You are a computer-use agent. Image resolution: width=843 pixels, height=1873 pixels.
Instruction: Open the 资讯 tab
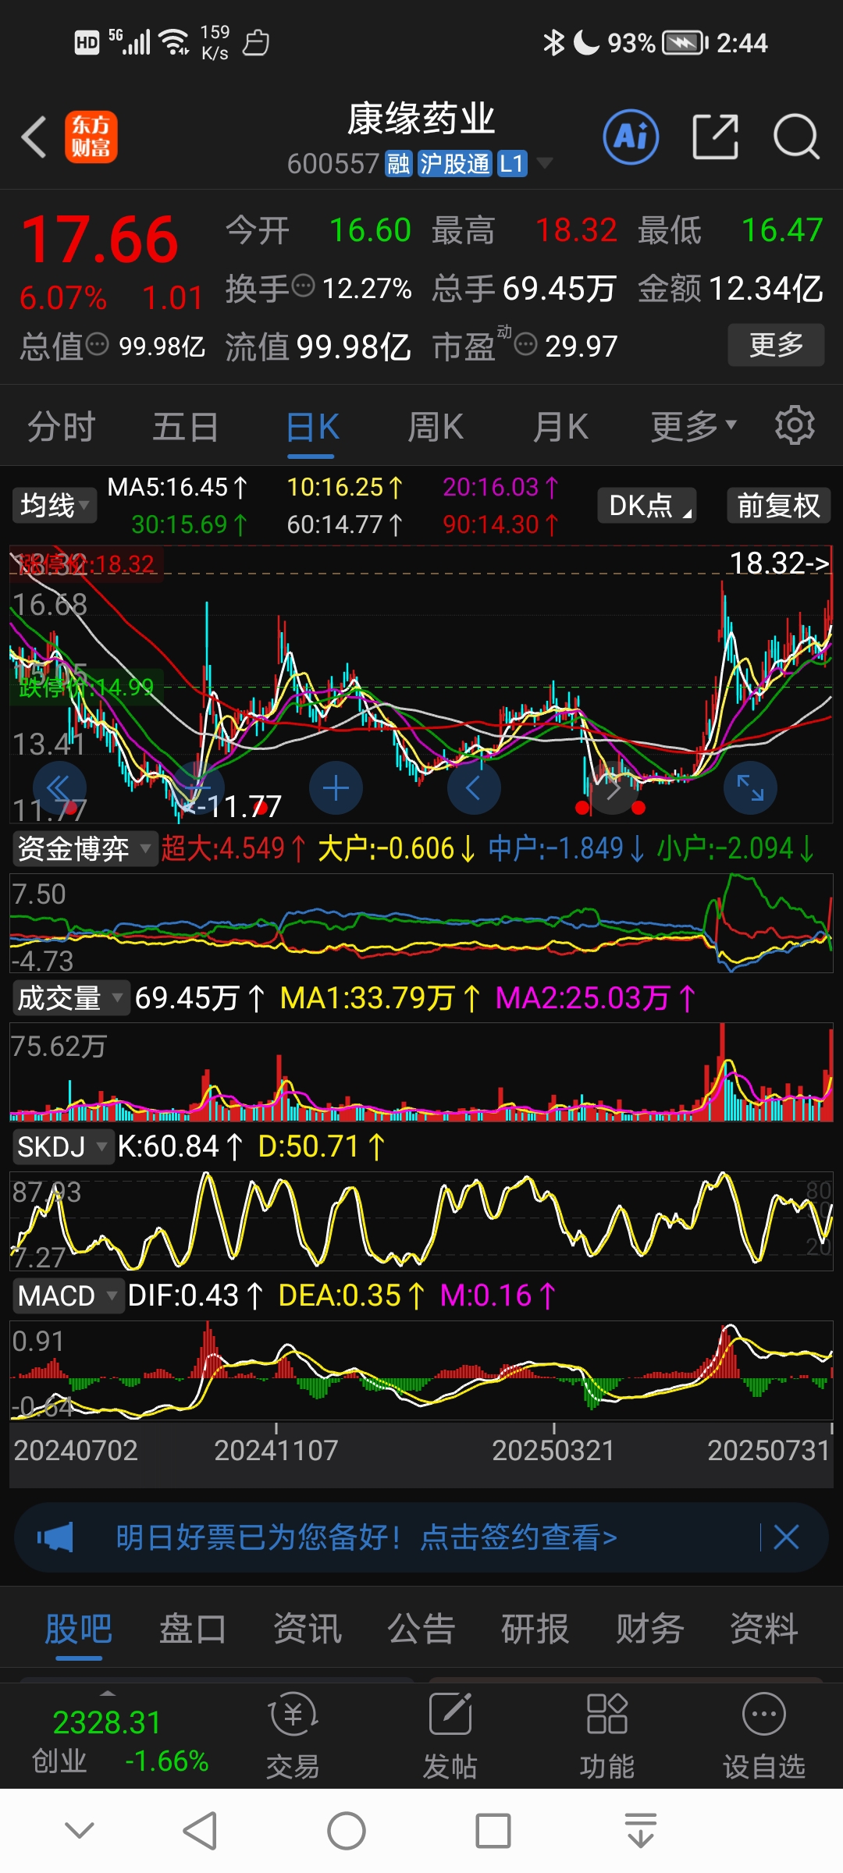tap(308, 1629)
